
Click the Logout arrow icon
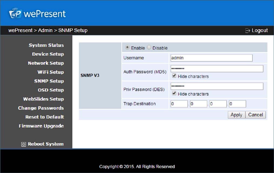[247, 31]
